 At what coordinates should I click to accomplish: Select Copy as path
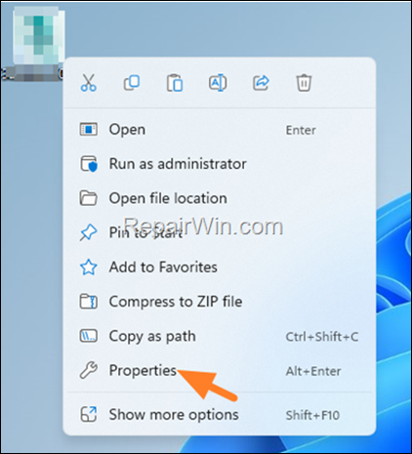coord(220,336)
